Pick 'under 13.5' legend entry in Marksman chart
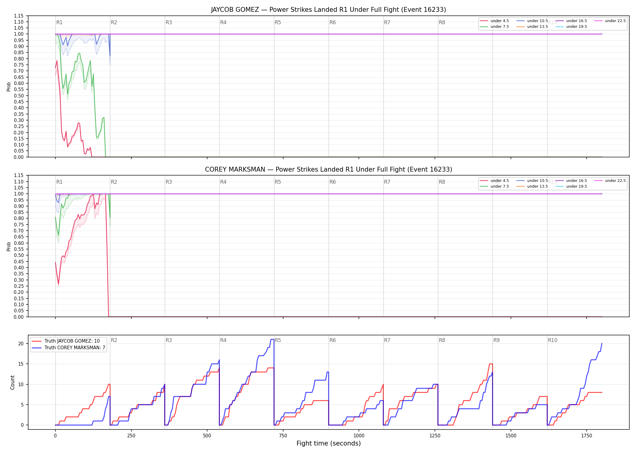This screenshot has width=636, height=454. click(532, 186)
